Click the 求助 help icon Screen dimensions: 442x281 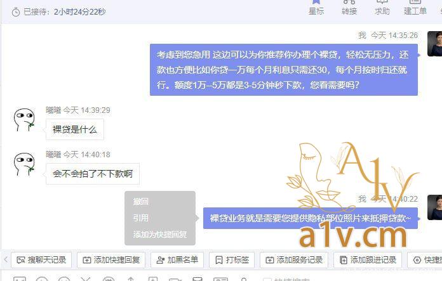pos(382,3)
